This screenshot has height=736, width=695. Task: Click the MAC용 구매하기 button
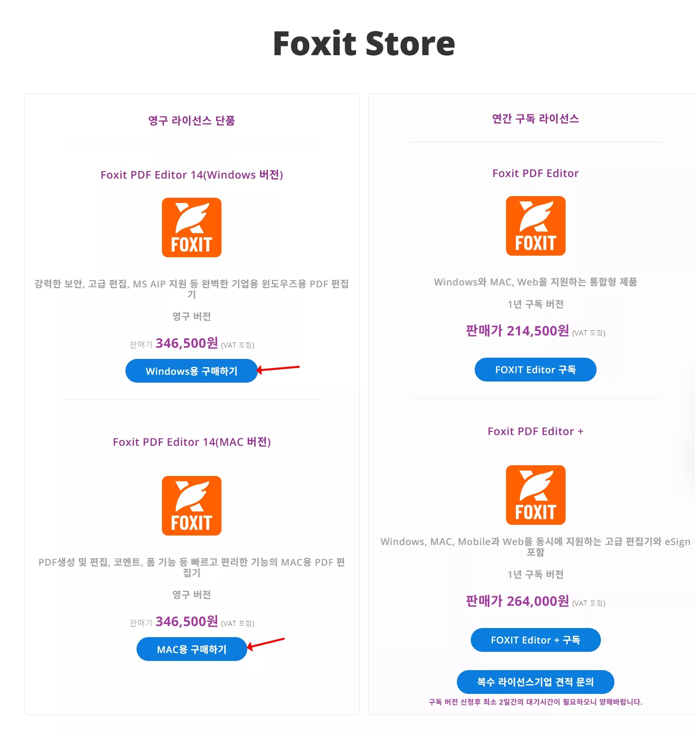tap(191, 649)
